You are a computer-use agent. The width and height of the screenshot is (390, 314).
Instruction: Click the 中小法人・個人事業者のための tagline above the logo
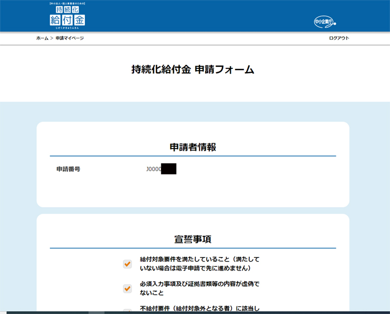(66, 3)
